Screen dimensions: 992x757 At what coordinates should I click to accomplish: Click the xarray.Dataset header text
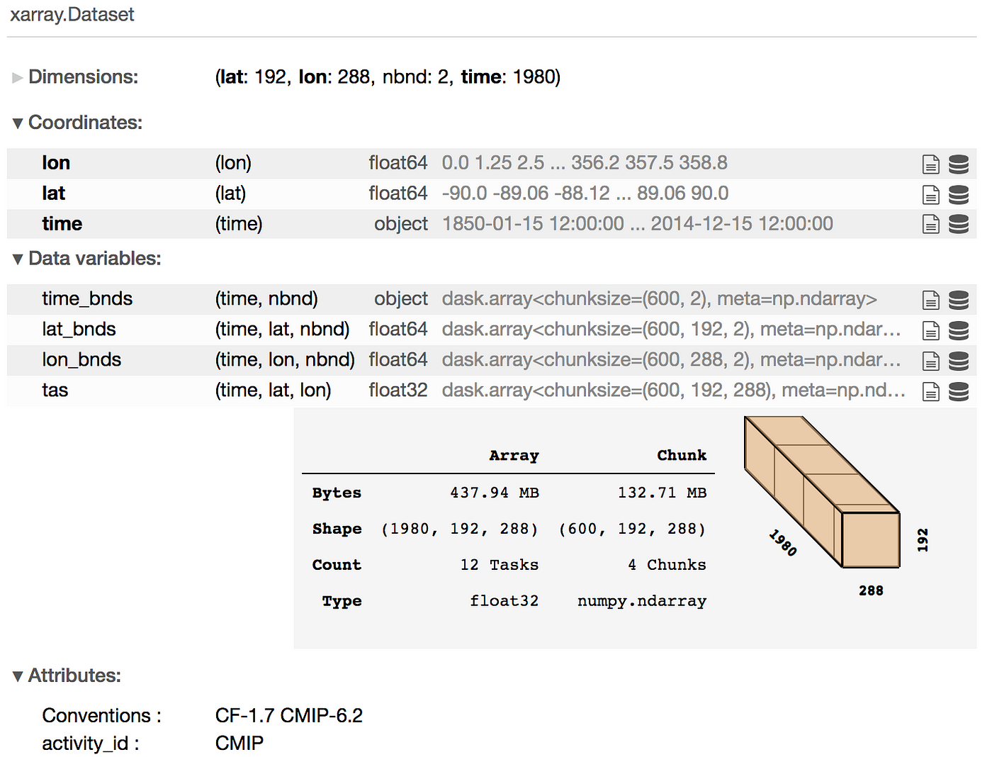(72, 15)
